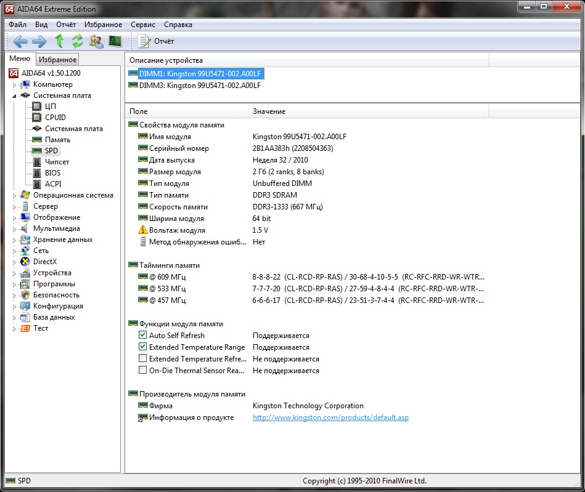Open the Избранное menu in menu bar
Image resolution: width=585 pixels, height=492 pixels.
point(104,25)
